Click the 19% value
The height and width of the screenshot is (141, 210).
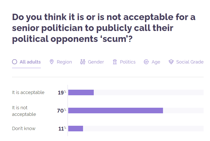point(61,93)
